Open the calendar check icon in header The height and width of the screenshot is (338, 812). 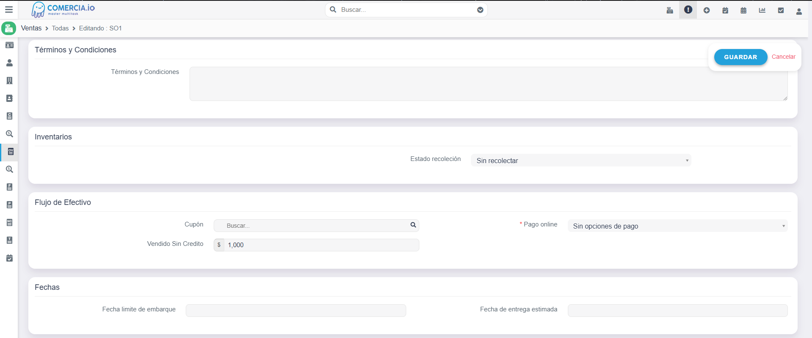click(725, 10)
